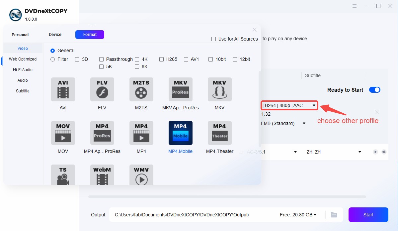Switch to the Personal tab
This screenshot has height=231, width=398.
(x=20, y=35)
